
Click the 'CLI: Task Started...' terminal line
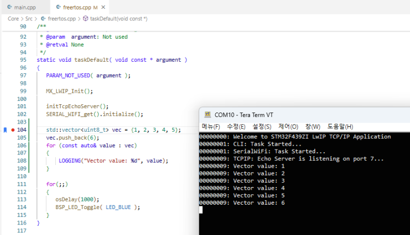tap(250, 144)
